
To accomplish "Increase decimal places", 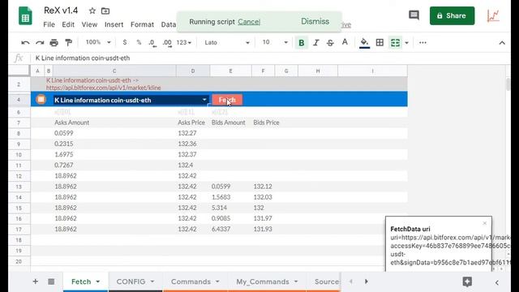I will (167, 43).
